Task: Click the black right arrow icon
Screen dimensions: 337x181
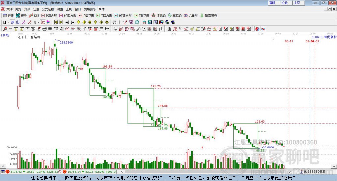Action: [x=73, y=22]
